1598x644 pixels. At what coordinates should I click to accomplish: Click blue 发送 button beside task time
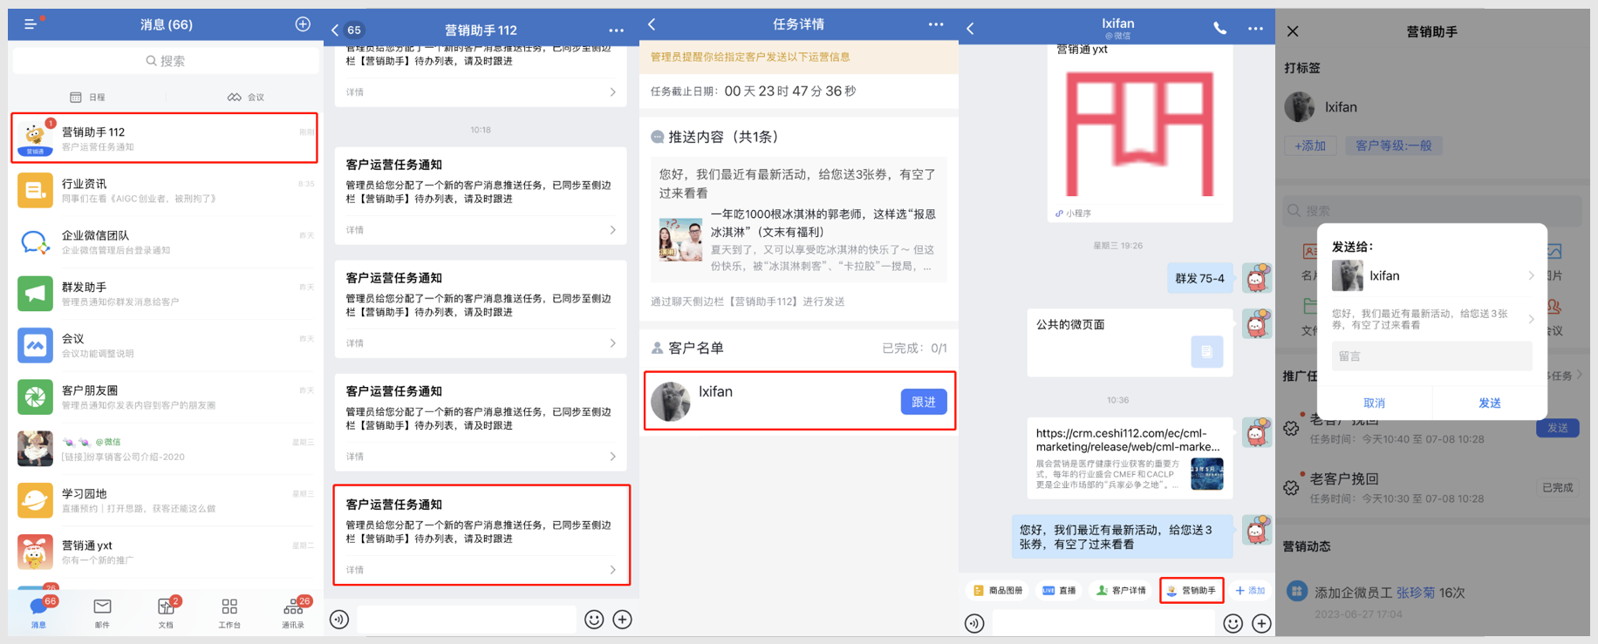1558,428
